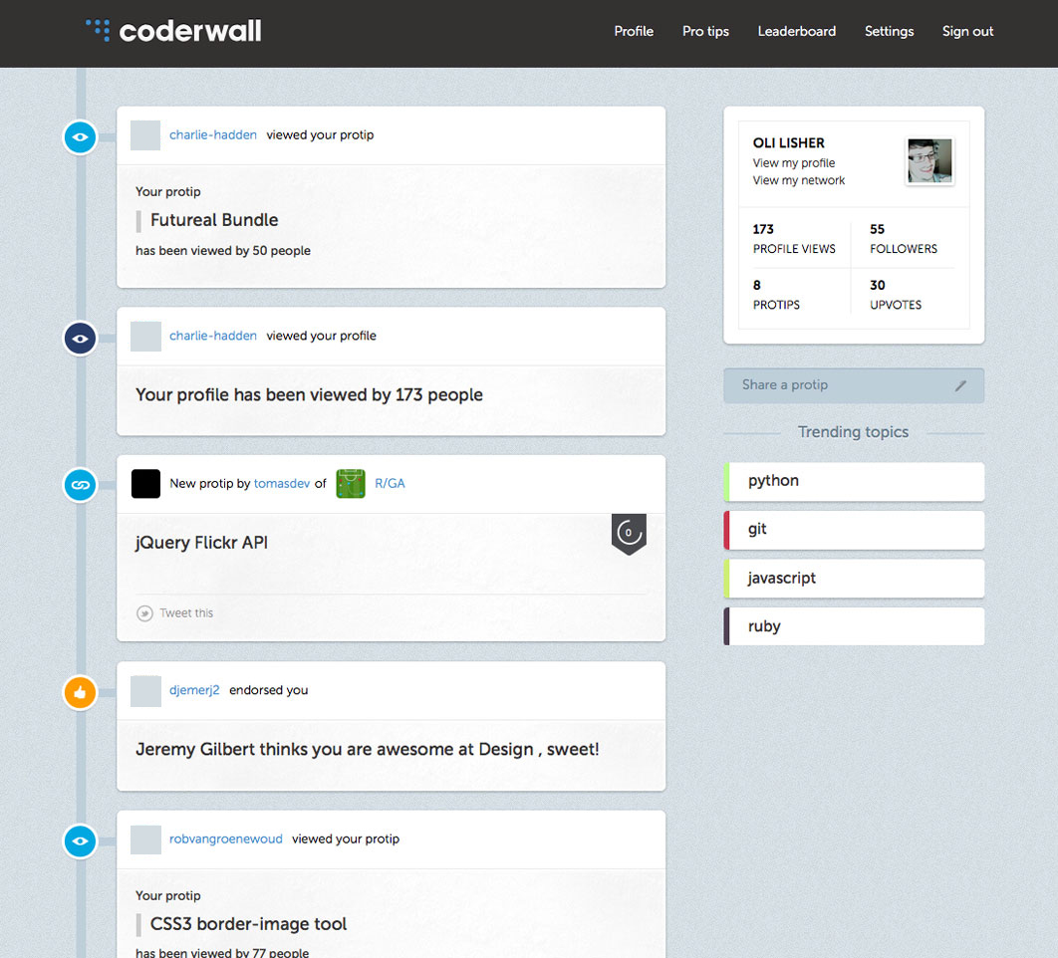Go to the Leaderboard page
Viewport: 1058px width, 958px height.
click(796, 31)
